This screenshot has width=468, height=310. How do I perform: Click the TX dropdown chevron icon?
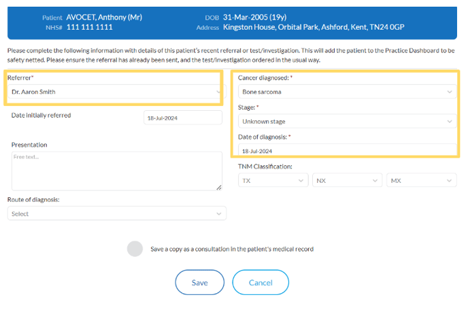[x=301, y=181]
